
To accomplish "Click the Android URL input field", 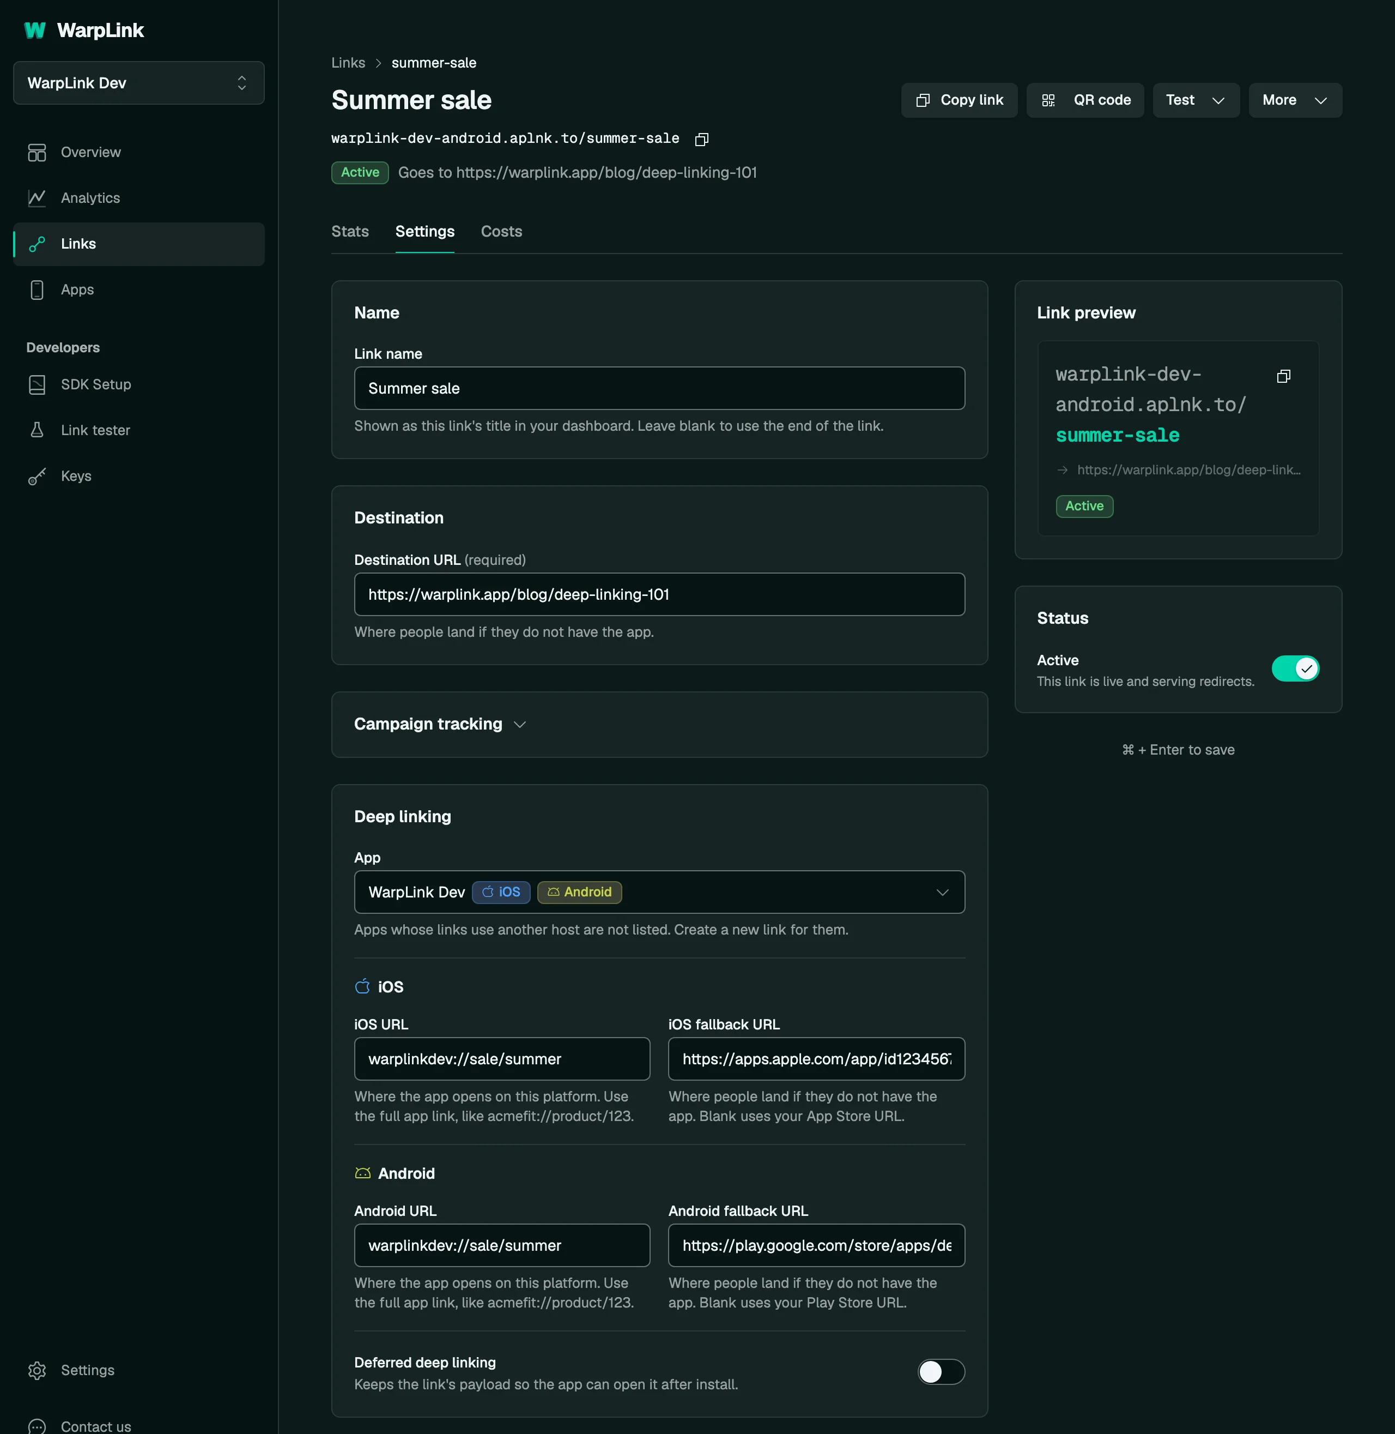I will (502, 1245).
